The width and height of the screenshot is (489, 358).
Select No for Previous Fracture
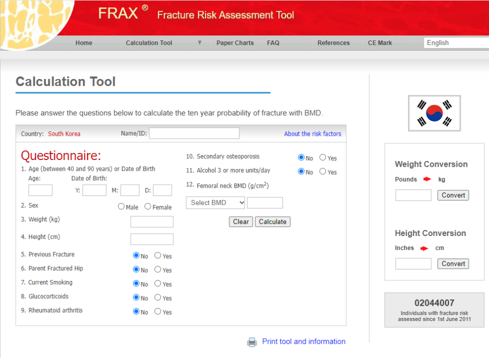coord(136,255)
